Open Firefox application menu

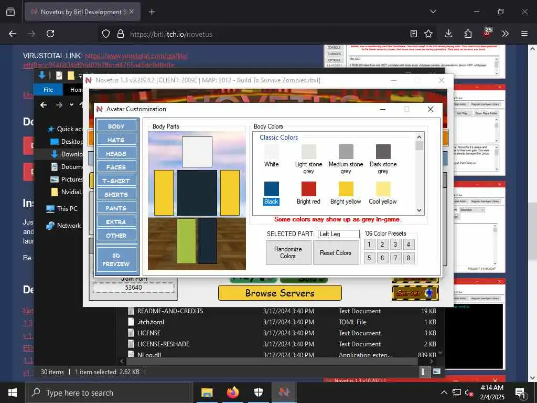pos(524,34)
